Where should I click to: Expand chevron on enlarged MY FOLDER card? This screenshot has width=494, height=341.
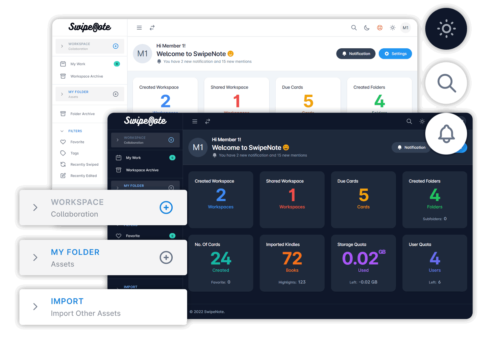click(35, 257)
